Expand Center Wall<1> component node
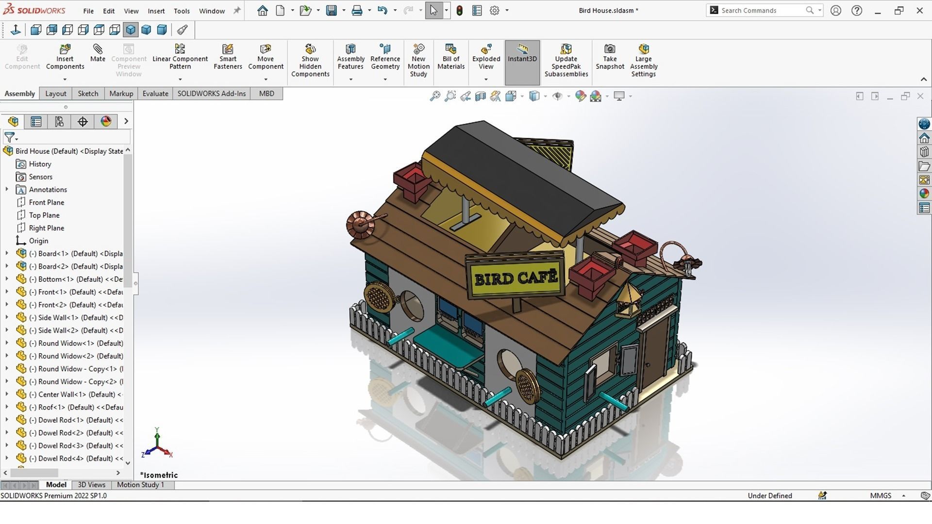This screenshot has width=932, height=524. pyautogui.click(x=7, y=394)
